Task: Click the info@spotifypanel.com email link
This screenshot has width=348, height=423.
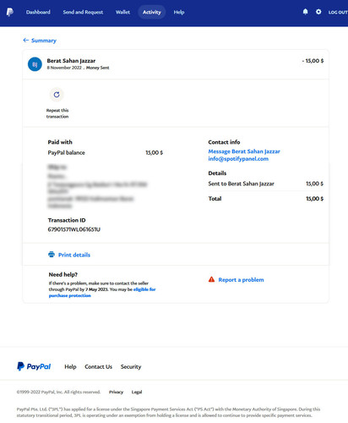Action: click(x=238, y=159)
